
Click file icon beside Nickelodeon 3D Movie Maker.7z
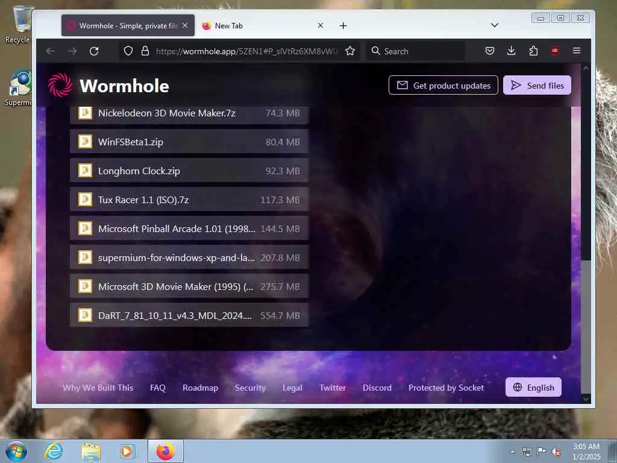tap(85, 113)
